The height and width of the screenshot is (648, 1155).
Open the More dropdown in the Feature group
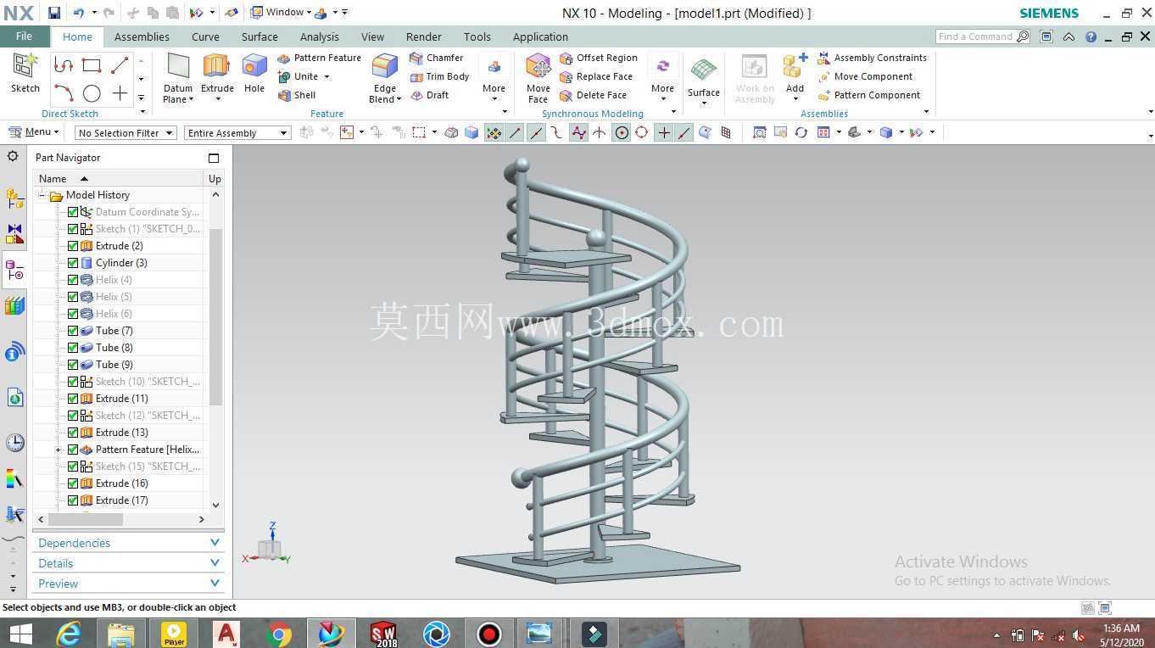tap(494, 78)
